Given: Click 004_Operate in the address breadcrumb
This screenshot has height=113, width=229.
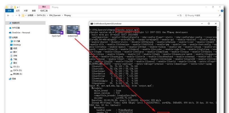Looking at the screenshot, I should click(55, 15).
